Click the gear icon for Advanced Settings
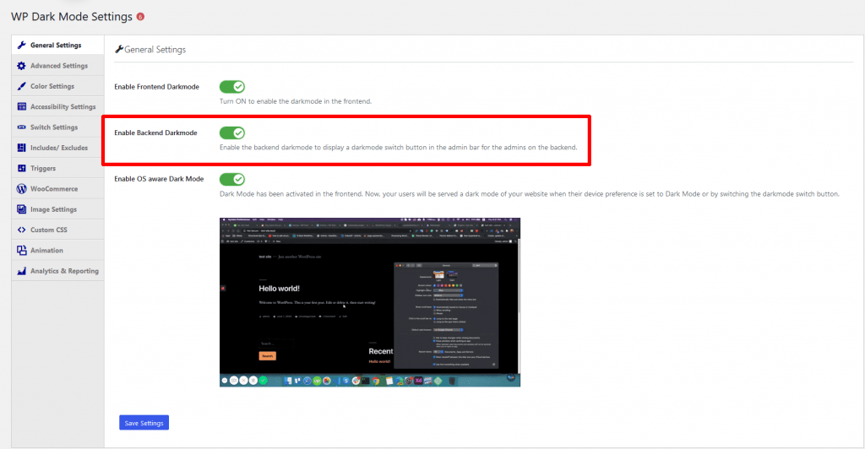This screenshot has width=865, height=449. (21, 66)
